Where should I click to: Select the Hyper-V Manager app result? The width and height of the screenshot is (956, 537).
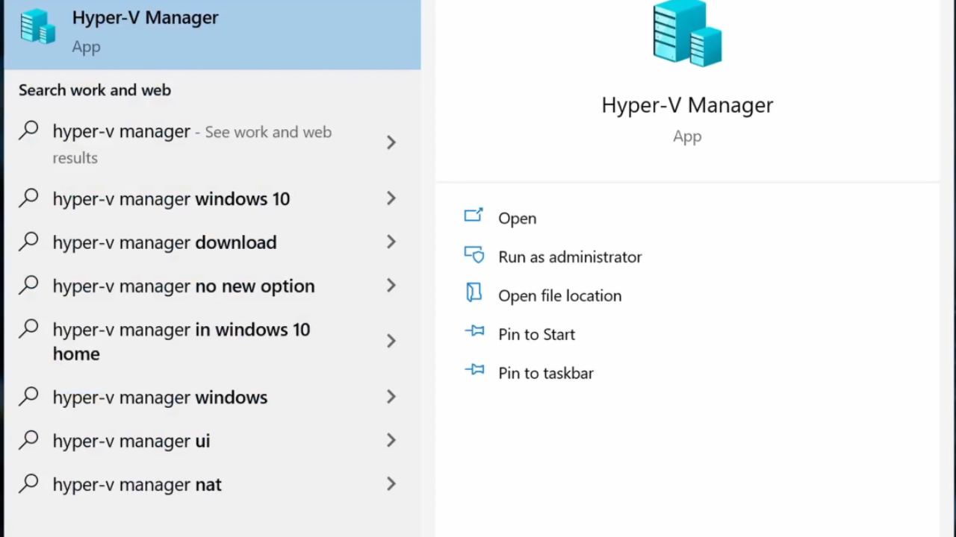pyautogui.click(x=212, y=34)
